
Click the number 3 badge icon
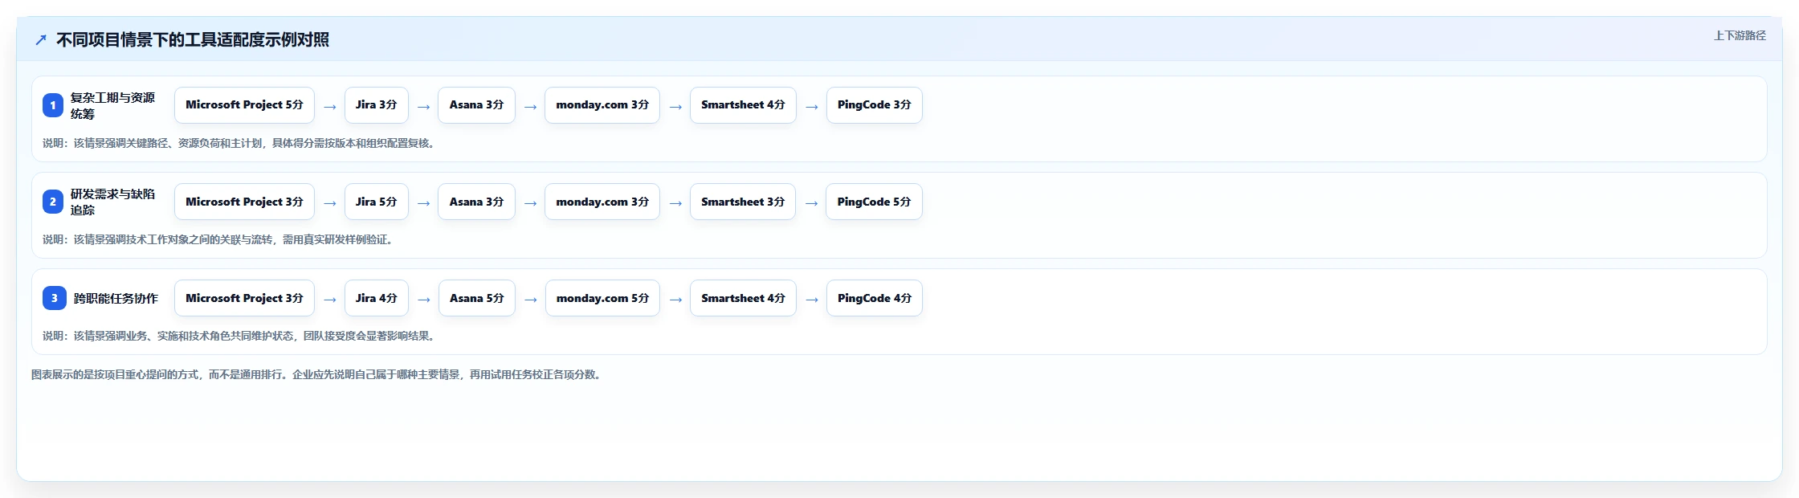click(54, 298)
